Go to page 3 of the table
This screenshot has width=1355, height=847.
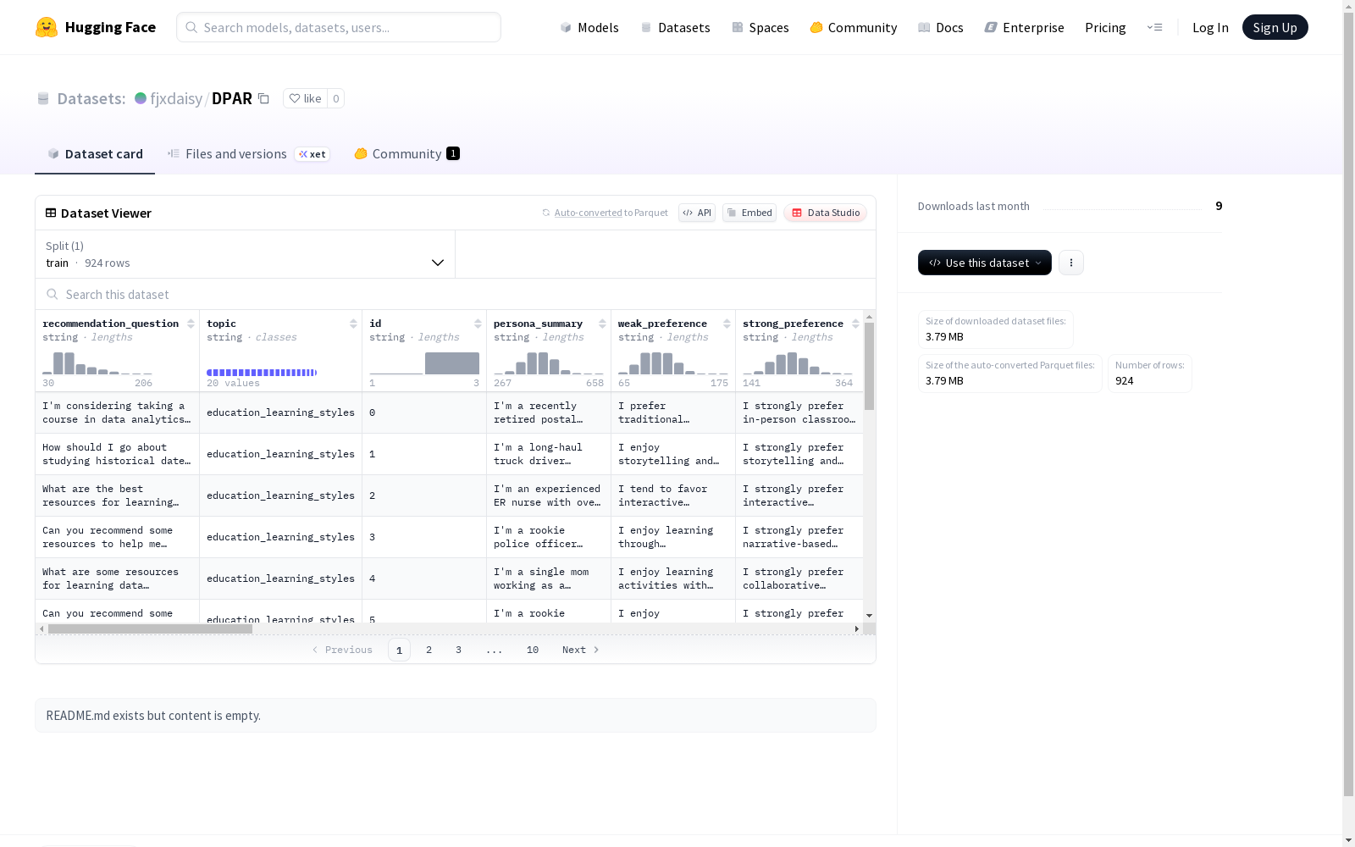point(459,650)
